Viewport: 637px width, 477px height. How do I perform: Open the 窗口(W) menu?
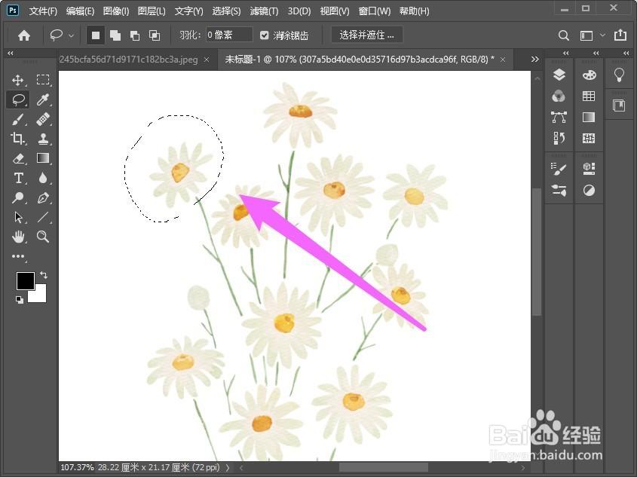point(375,11)
